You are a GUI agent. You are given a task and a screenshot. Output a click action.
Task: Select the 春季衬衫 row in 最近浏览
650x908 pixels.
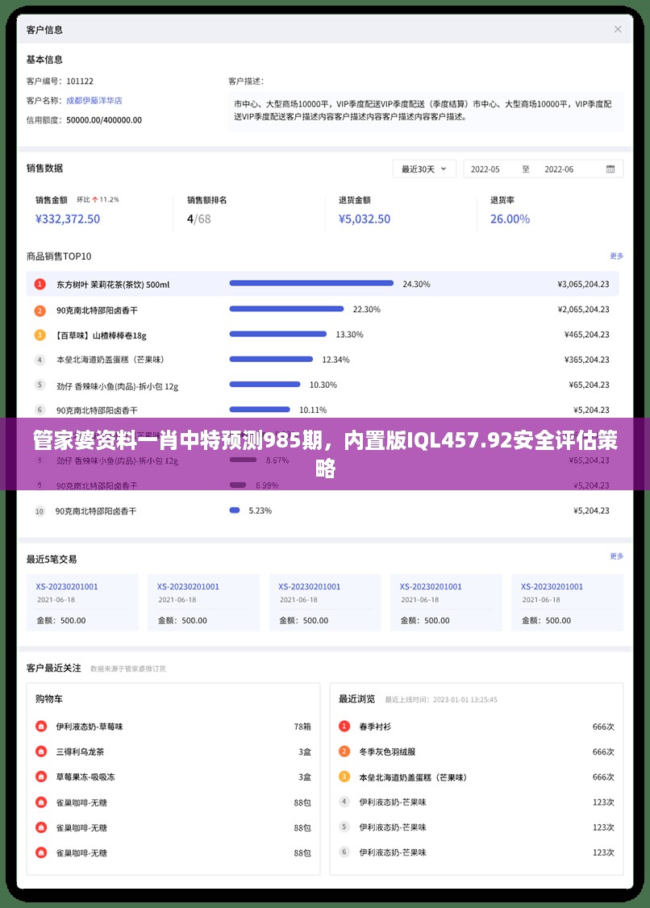[476, 727]
